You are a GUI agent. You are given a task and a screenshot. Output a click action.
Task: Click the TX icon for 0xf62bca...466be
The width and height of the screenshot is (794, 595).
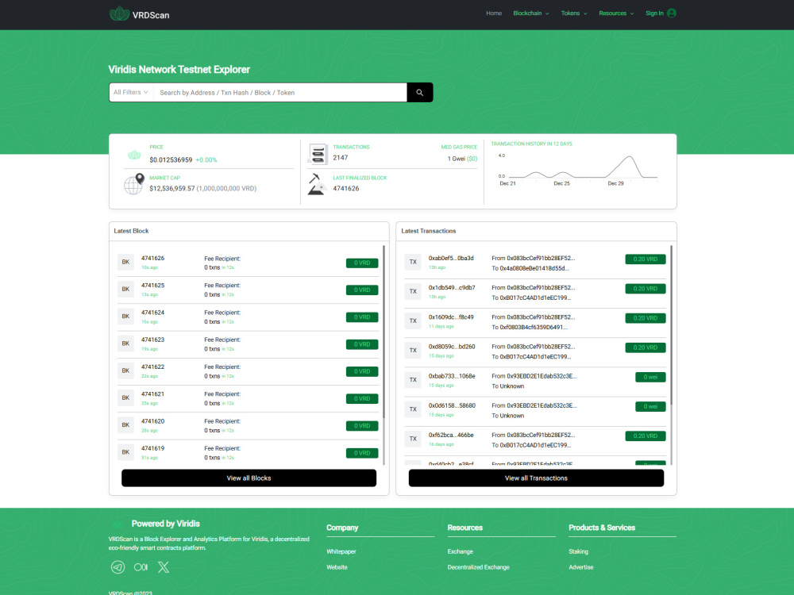point(413,439)
